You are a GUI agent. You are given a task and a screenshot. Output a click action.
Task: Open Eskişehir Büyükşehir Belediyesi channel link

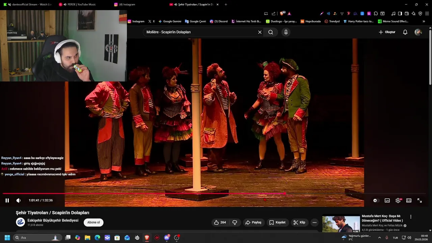pyautogui.click(x=53, y=220)
